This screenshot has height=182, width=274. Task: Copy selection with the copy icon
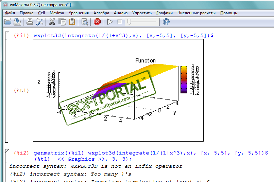[62, 22]
